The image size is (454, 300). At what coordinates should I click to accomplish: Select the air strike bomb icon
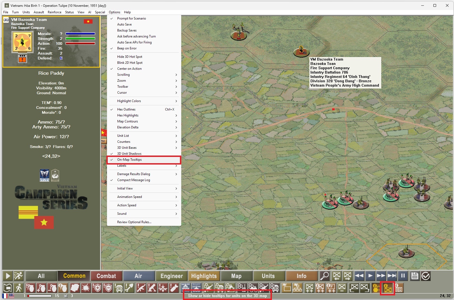coord(174,288)
